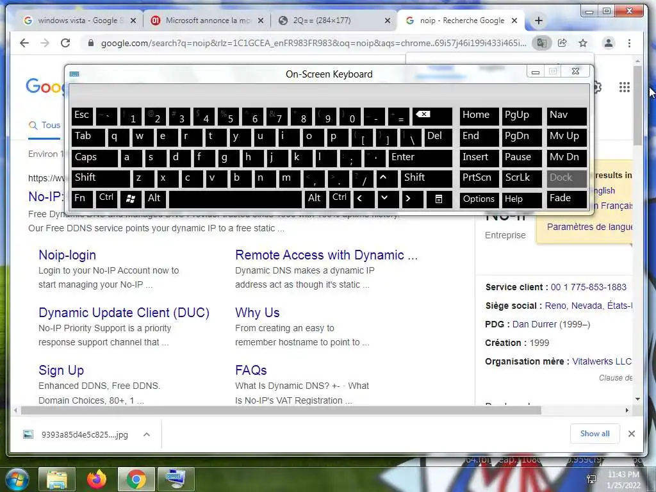Close the noip Google search tab
Screen dimensions: 656x492
click(514, 20)
